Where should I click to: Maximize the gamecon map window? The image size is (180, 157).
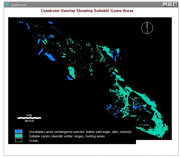click(170, 5)
